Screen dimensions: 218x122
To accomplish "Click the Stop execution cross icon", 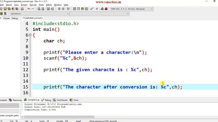I will point(97,9).
